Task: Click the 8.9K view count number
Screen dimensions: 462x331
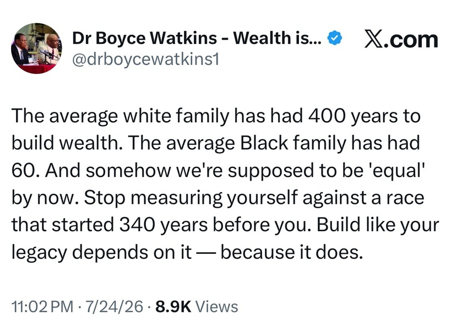Action: [x=173, y=306]
